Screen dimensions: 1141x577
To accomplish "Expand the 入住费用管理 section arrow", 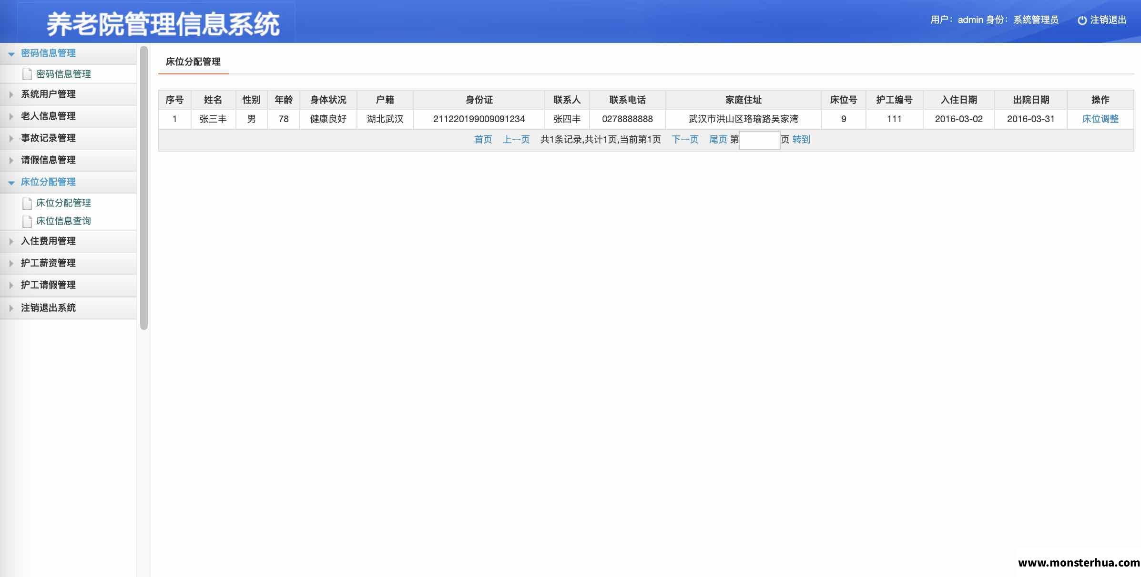I will (x=11, y=241).
